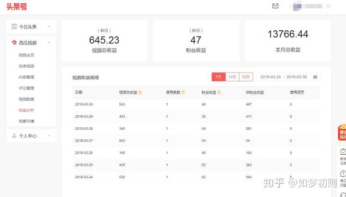Image resolution: width=346 pixels, height=197 pixels.
Task: Click the 2019-03-29 date cell
Action: pyautogui.click(x=84, y=116)
